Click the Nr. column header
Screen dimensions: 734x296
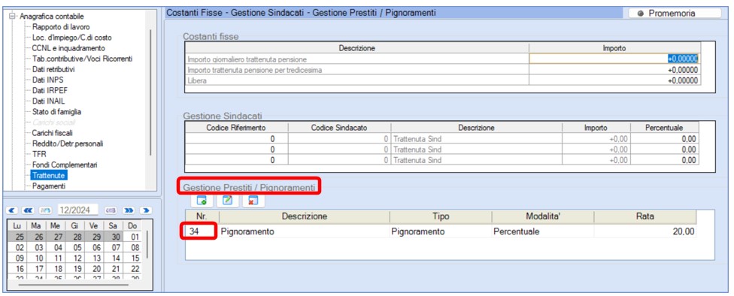202,216
